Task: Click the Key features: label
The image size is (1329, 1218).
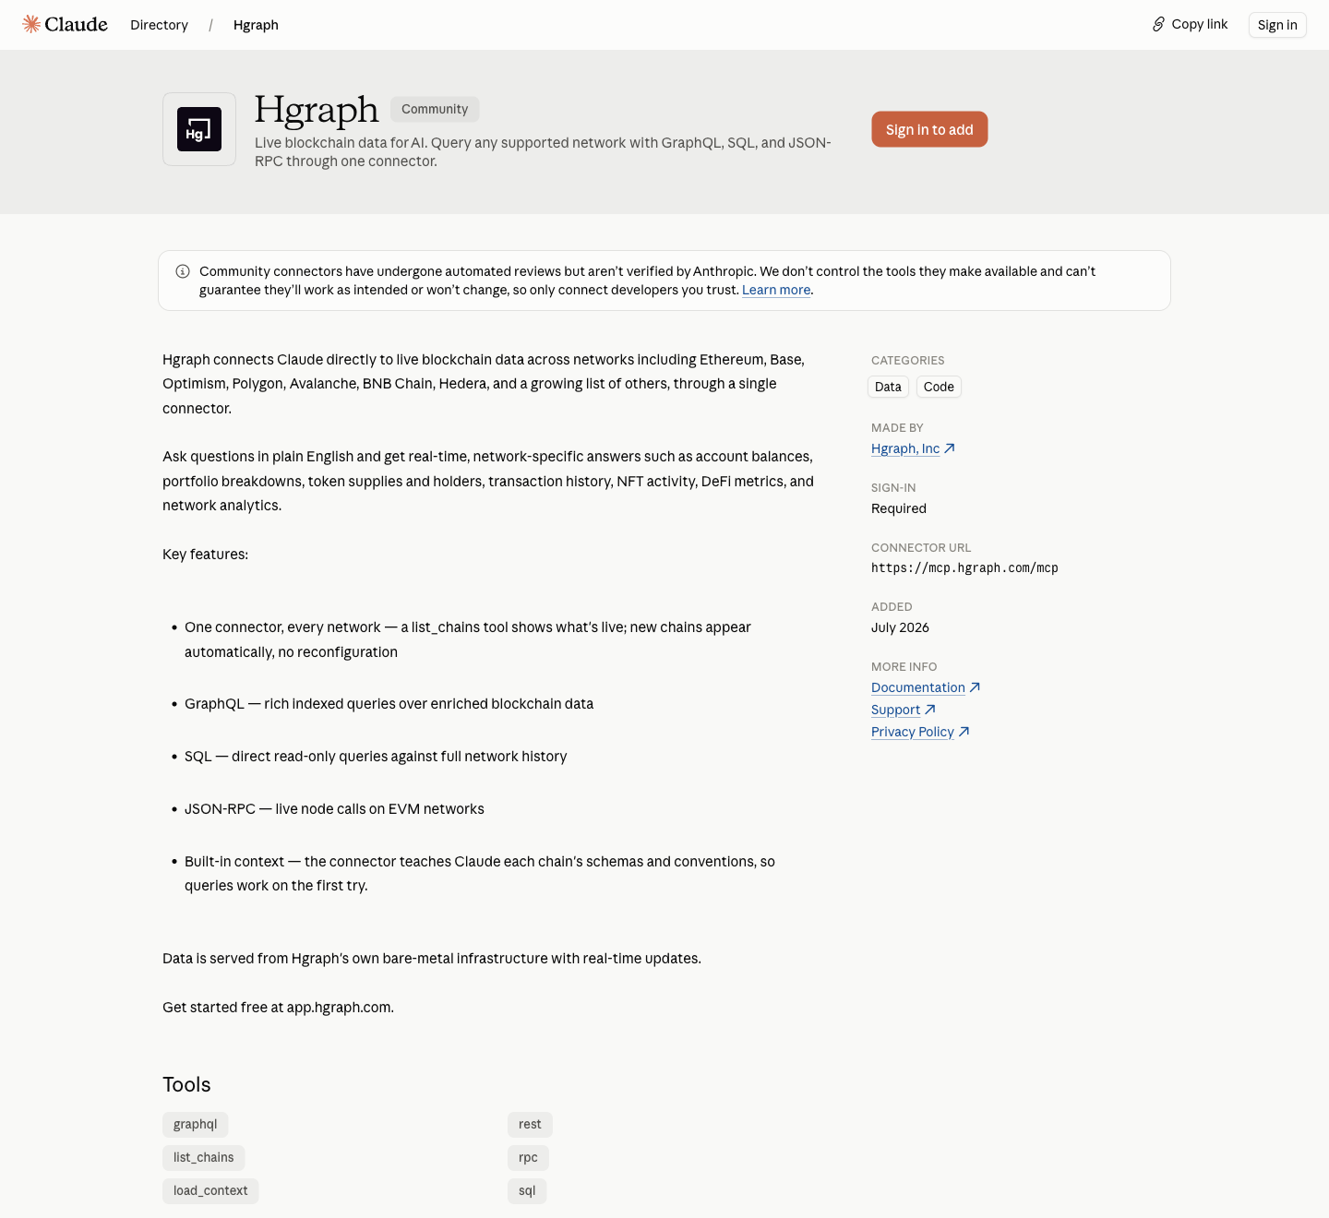Action: pos(205,555)
